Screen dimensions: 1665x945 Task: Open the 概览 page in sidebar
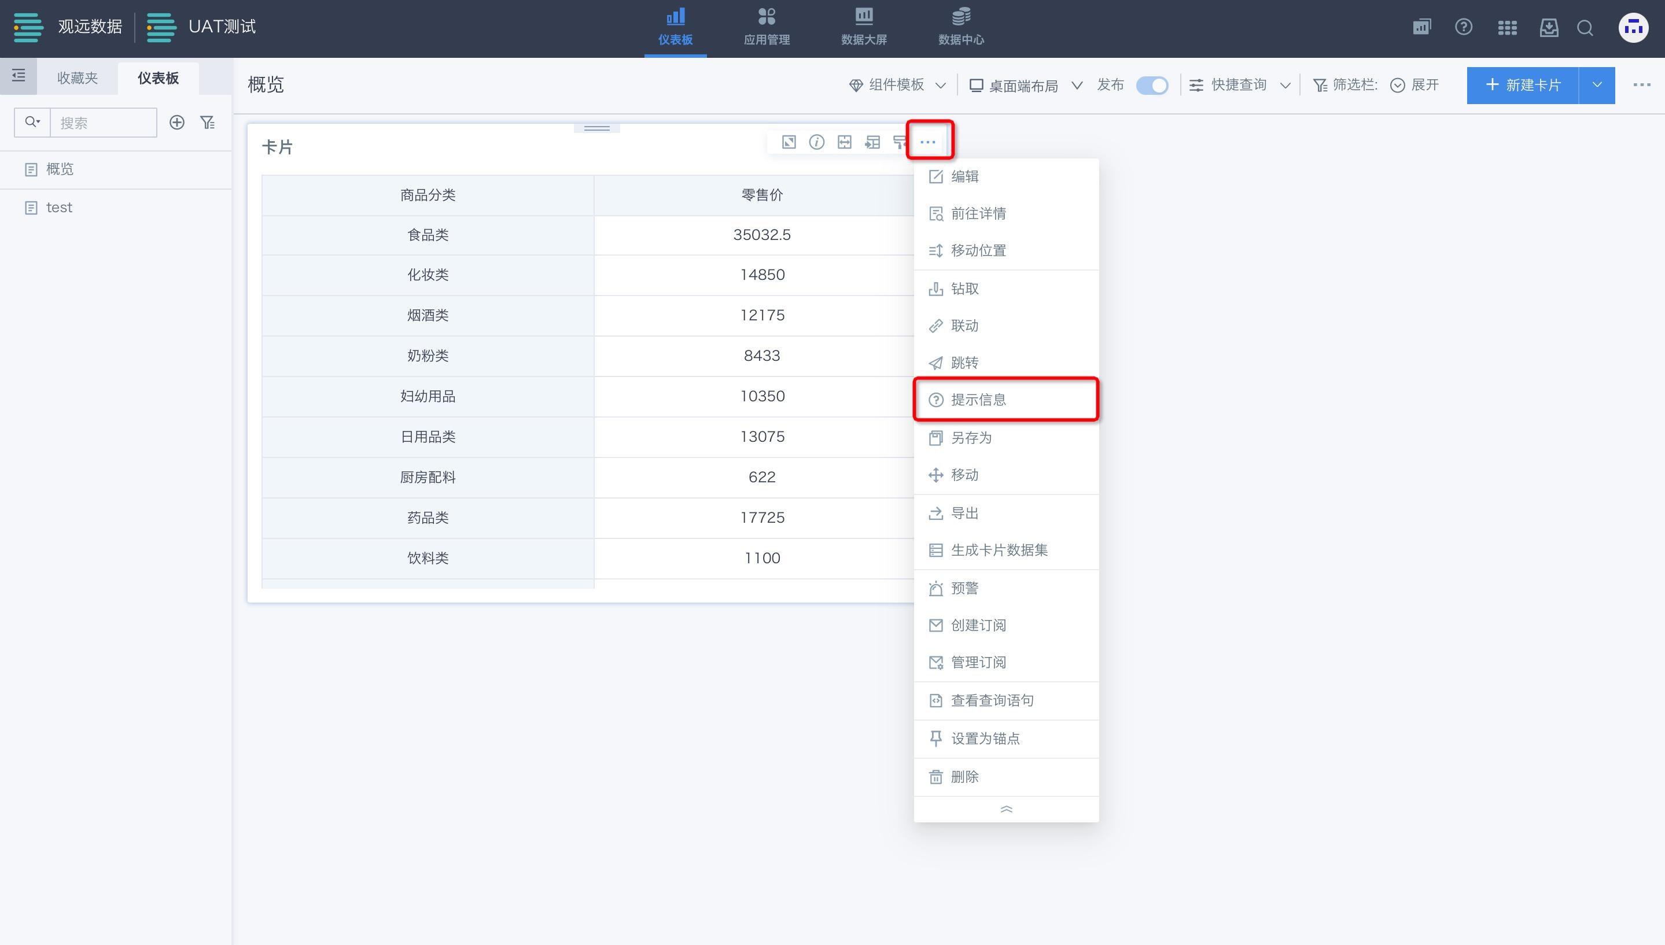tap(116, 169)
